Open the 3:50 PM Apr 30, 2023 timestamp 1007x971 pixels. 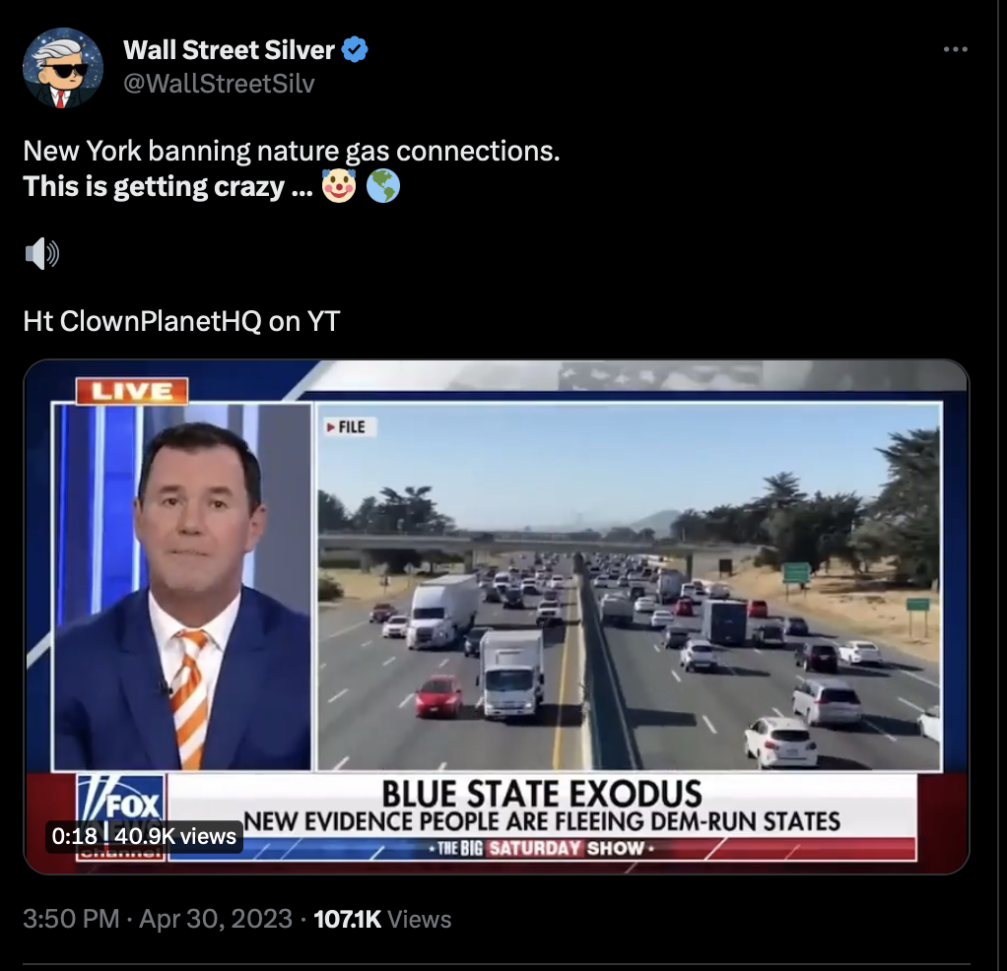(x=158, y=919)
